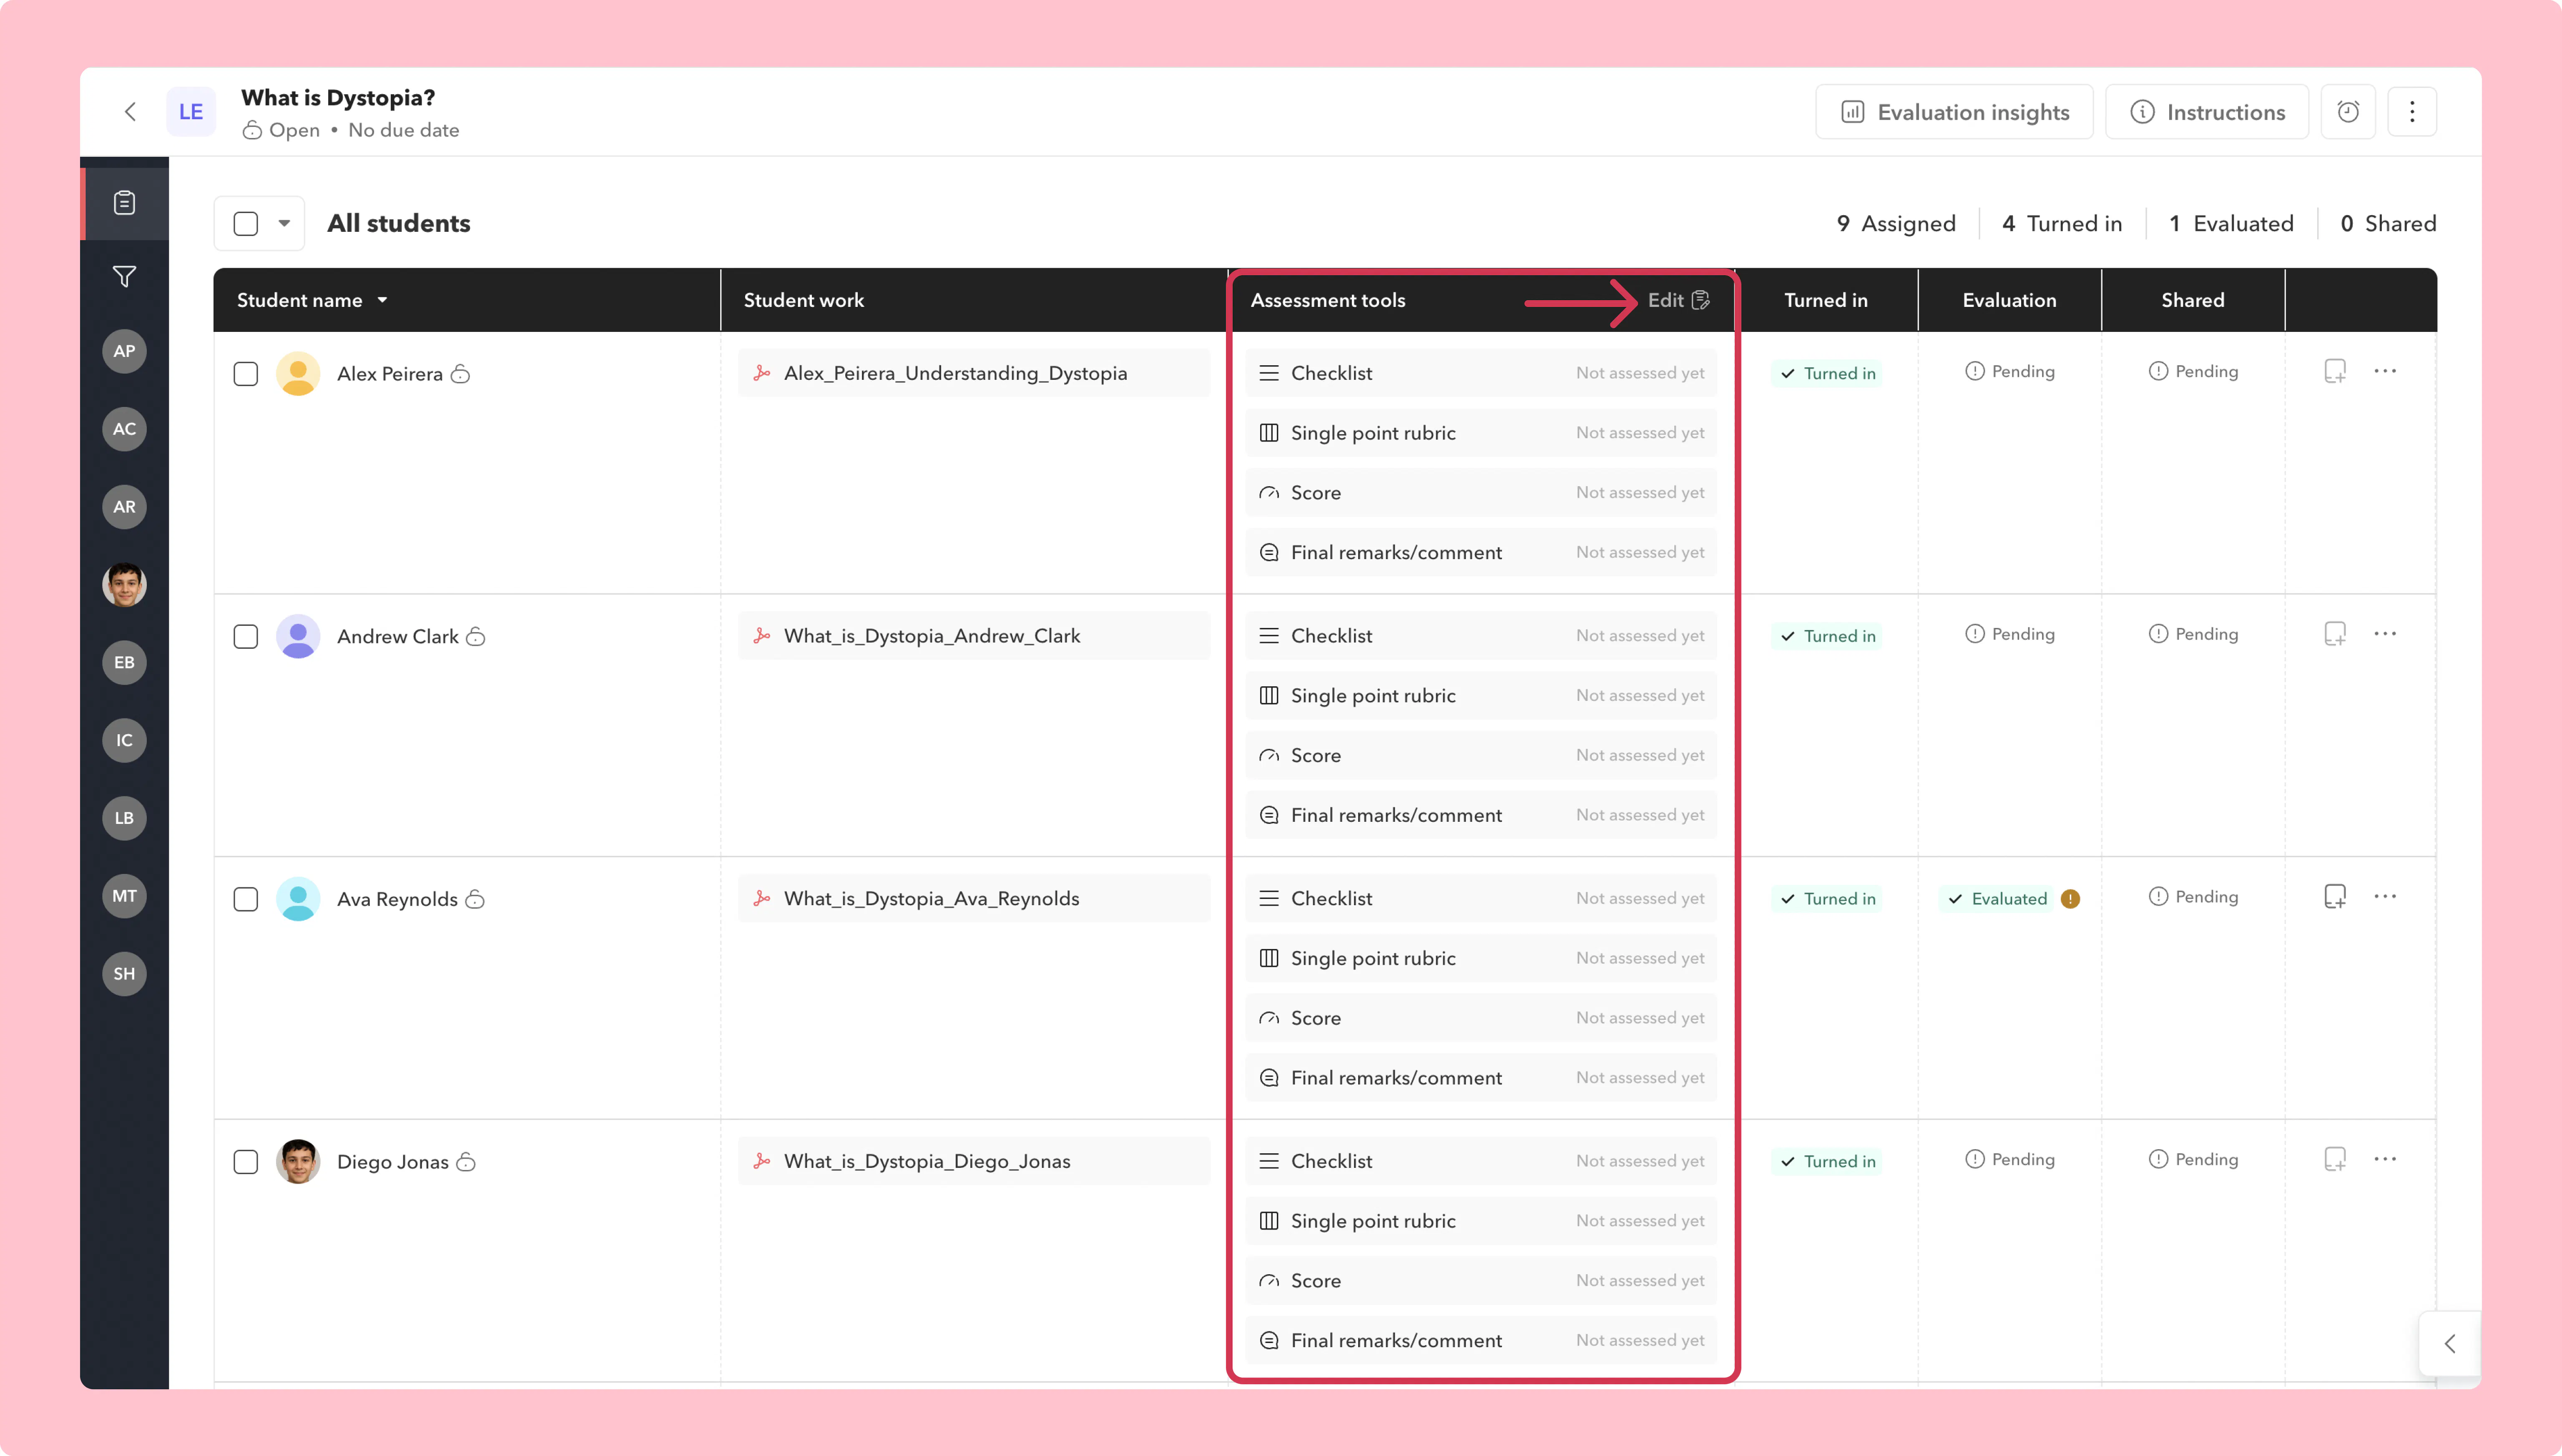The width and height of the screenshot is (2562, 1456).
Task: Open What_is_Dystopia_Ava_Reynolds file
Action: coord(974,899)
